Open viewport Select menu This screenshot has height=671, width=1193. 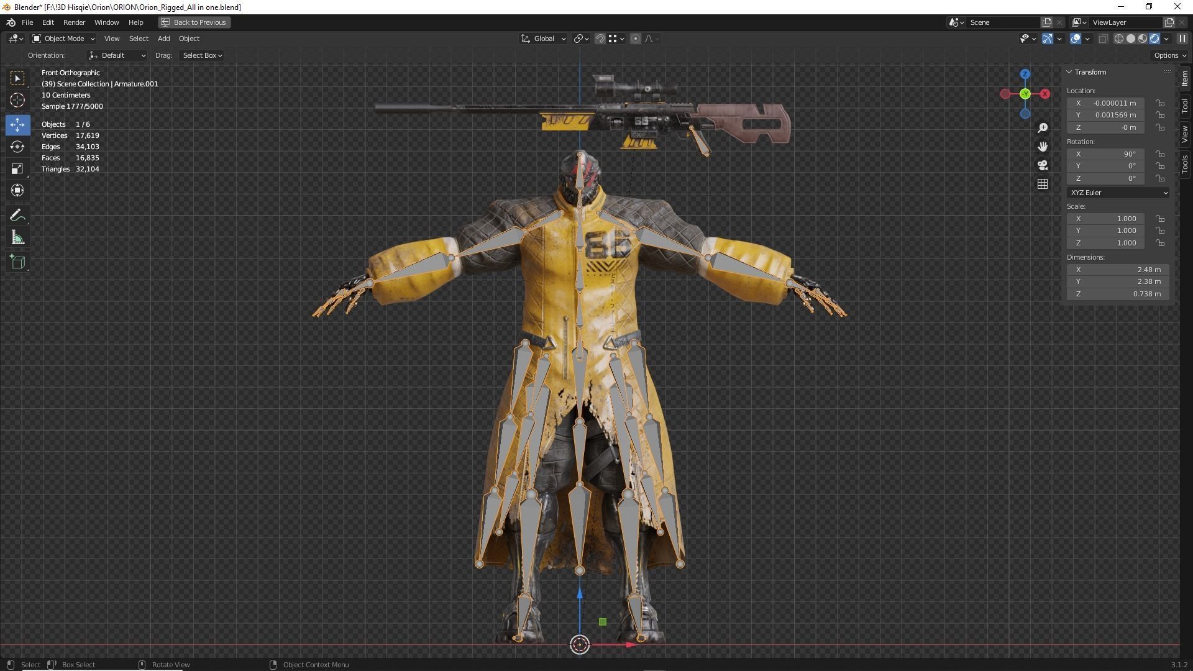(139, 39)
